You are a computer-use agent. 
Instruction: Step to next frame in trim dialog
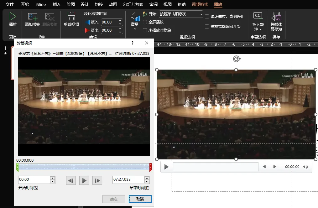[x=97, y=180]
